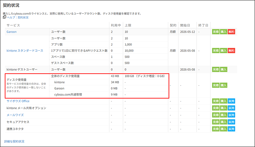Click the cybozu.com共通管理 row label

point(68,95)
